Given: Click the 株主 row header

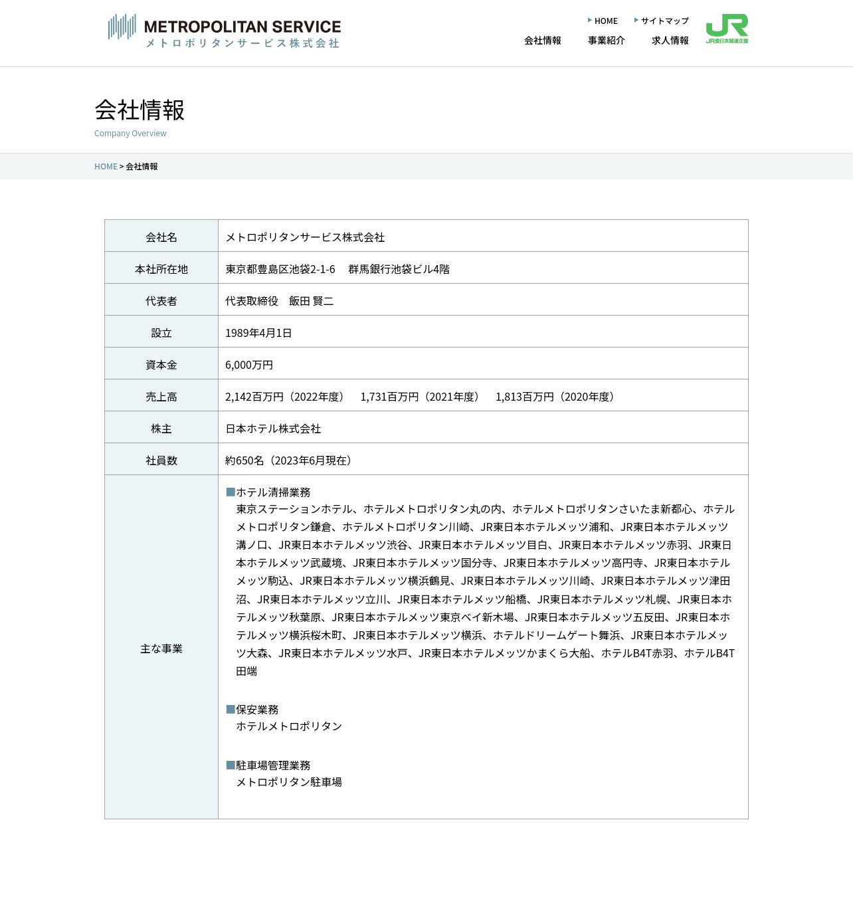Looking at the screenshot, I should pos(161,427).
